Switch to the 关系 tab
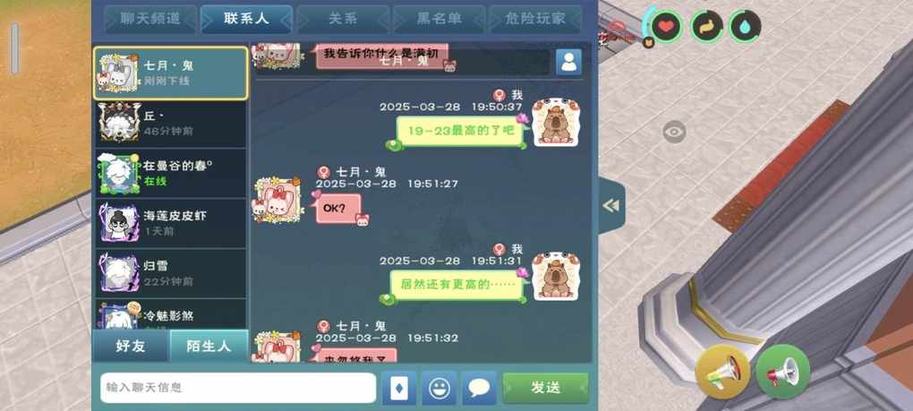The height and width of the screenshot is (411, 913). (x=343, y=19)
